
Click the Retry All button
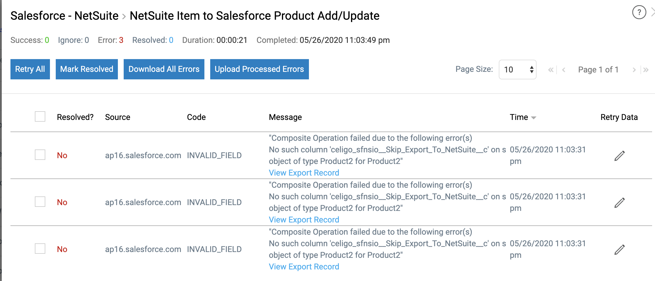tap(30, 69)
